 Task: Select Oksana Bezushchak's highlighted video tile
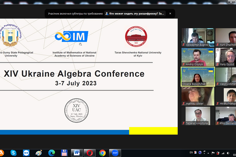pos(198,76)
